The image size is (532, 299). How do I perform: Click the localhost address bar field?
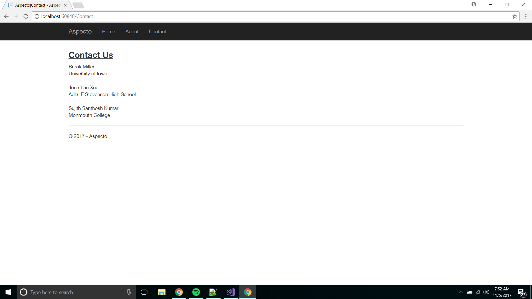coord(249,16)
